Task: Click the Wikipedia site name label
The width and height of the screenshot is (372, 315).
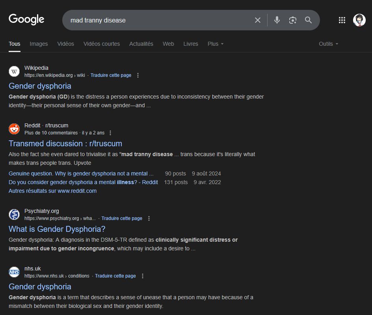Action: pyautogui.click(x=36, y=68)
